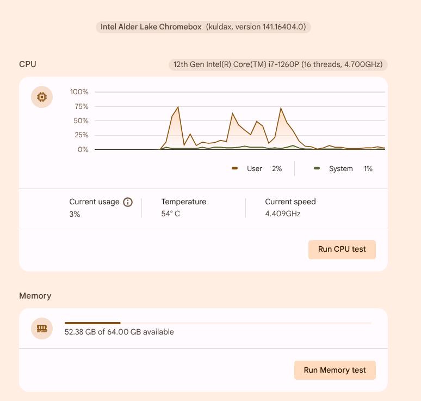
Task: Click the memory usage progress bar
Action: (x=218, y=323)
